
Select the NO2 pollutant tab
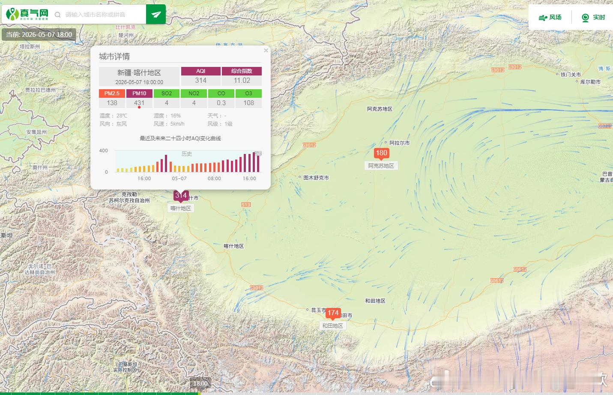pyautogui.click(x=194, y=93)
